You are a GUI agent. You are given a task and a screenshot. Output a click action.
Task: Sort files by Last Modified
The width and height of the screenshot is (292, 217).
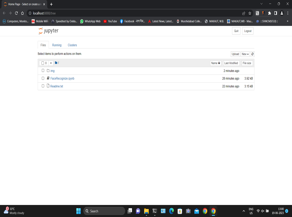pyautogui.click(x=231, y=63)
